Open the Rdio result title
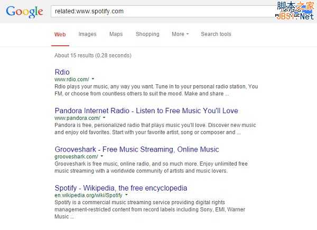The image size is (317, 230). [62, 72]
